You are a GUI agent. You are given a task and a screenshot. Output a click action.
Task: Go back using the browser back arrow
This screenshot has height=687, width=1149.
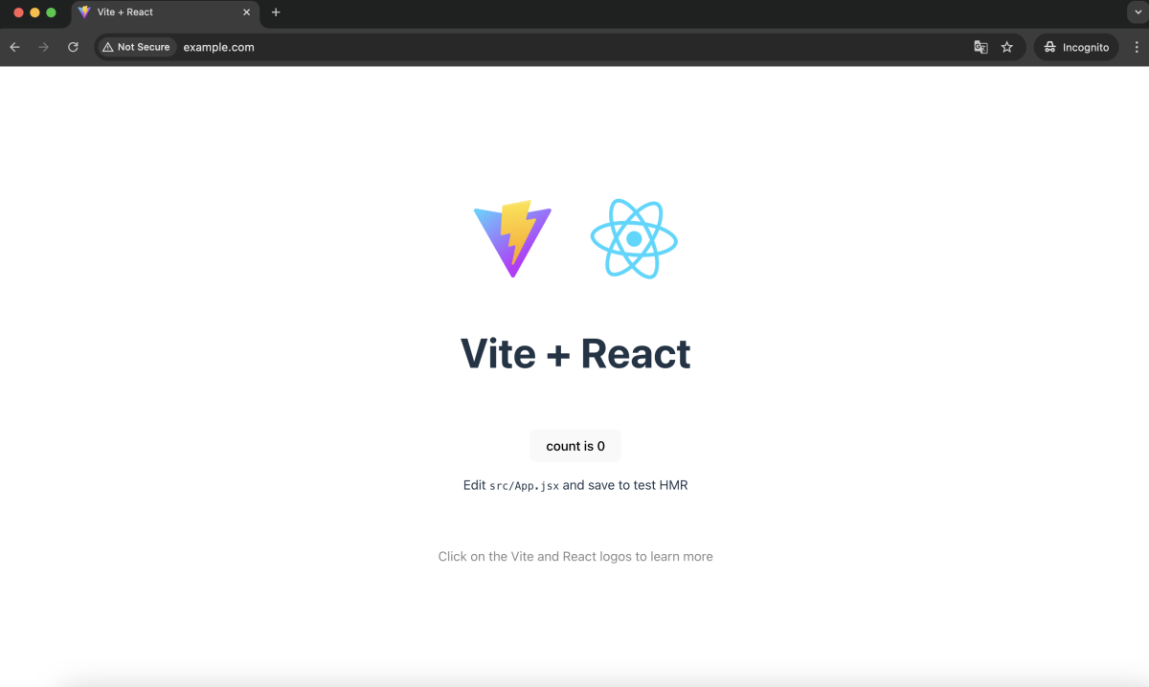14,47
